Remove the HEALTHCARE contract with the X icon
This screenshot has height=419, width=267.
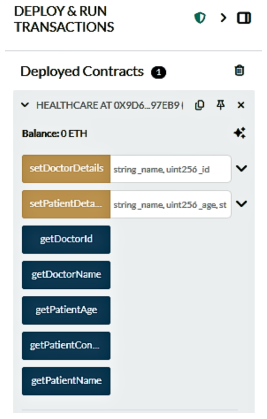[x=241, y=105]
